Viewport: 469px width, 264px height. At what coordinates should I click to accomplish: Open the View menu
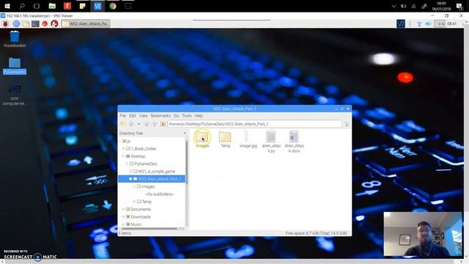(144, 116)
